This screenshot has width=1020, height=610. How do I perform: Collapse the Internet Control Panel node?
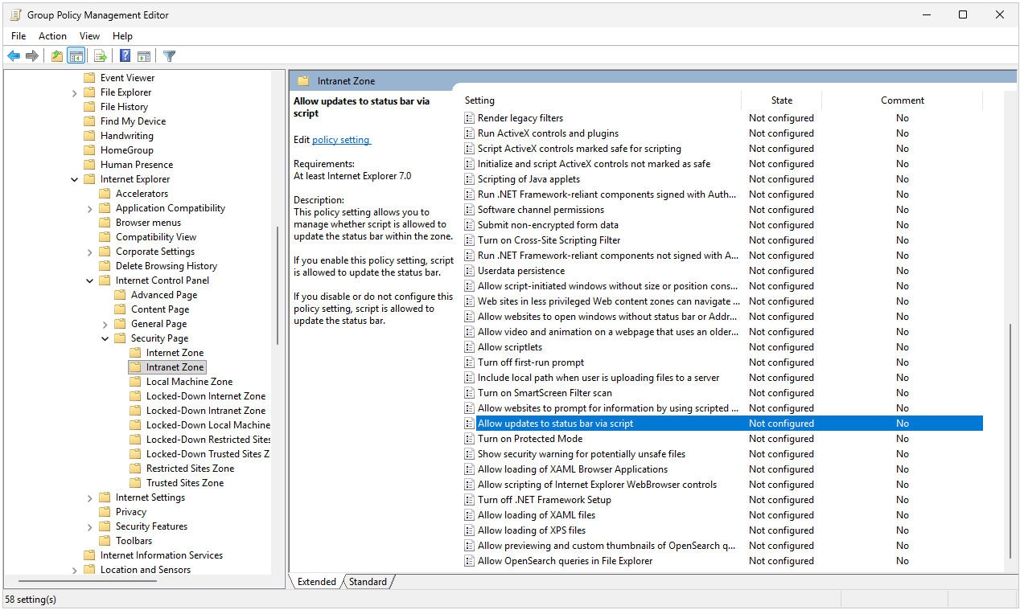point(90,280)
